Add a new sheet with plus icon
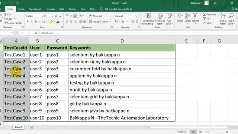Screen dimensions: 238x134 tap(32, 127)
